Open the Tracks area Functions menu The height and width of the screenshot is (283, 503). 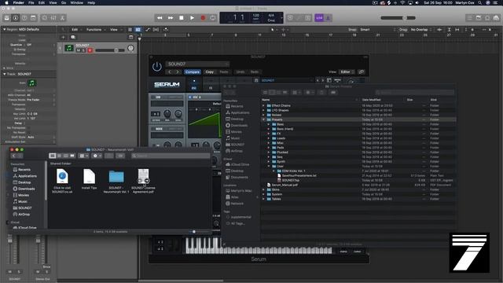pos(96,30)
